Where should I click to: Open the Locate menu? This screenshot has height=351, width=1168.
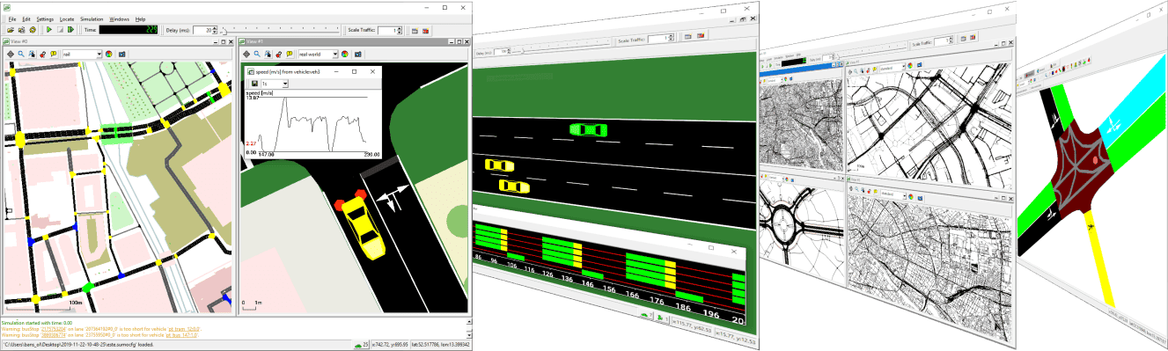67,18
